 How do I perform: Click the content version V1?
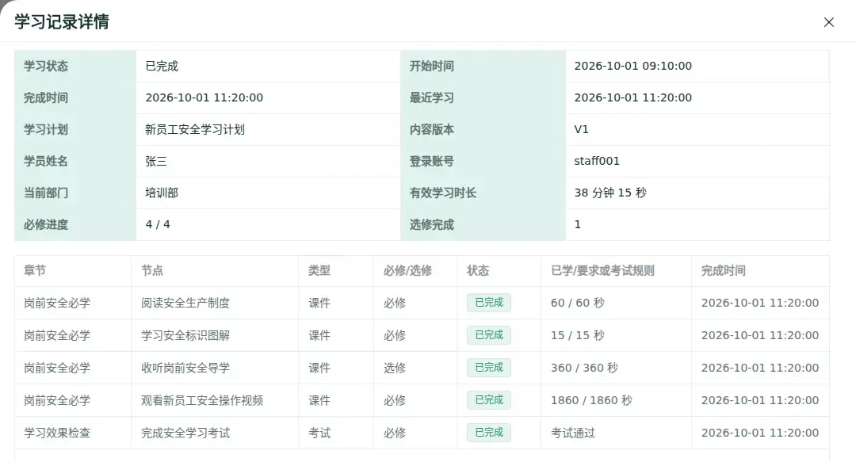[x=582, y=129]
